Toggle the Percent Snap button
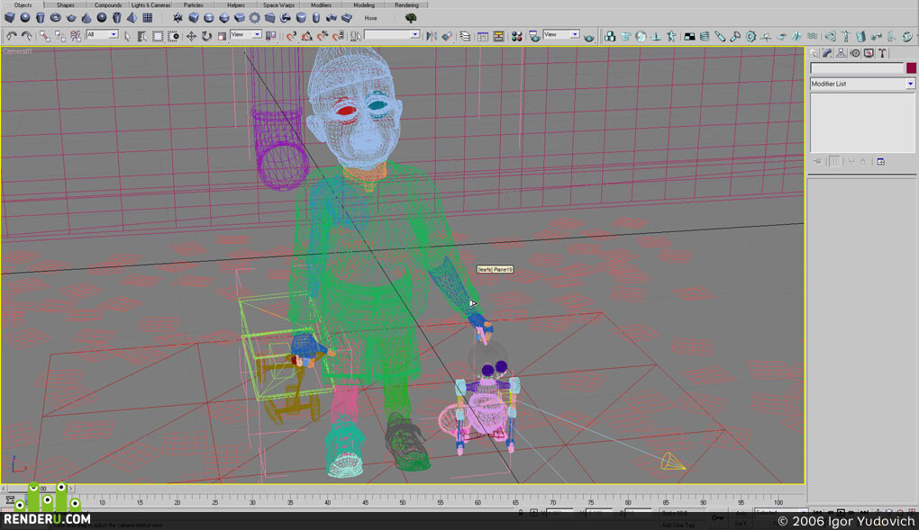The image size is (919, 530). click(323, 36)
